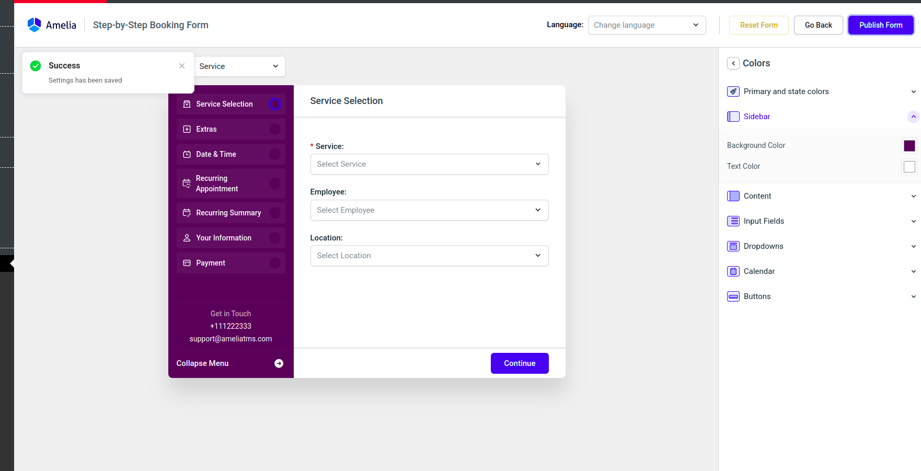This screenshot has width=921, height=471.
Task: Click the Payment step indicator circle
Action: [274, 263]
